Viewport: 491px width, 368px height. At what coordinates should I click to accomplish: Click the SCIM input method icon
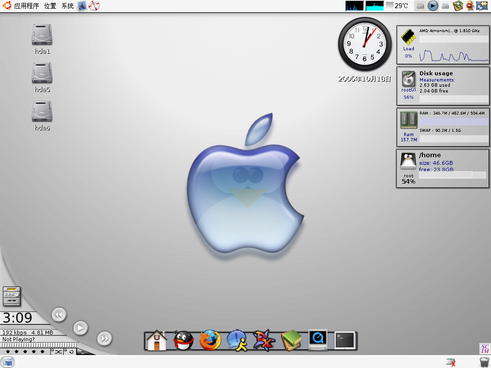tap(485, 349)
